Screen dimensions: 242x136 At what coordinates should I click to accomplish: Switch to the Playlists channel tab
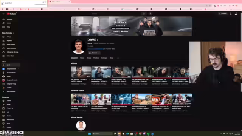[x=96, y=58]
